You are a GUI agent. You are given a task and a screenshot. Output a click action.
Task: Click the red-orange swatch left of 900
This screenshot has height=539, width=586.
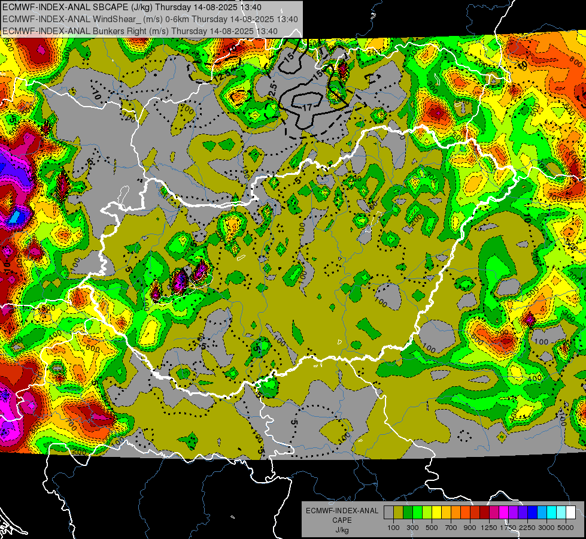click(x=465, y=513)
